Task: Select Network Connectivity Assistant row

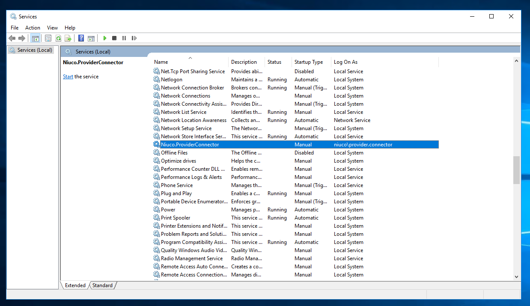Action: (x=295, y=104)
